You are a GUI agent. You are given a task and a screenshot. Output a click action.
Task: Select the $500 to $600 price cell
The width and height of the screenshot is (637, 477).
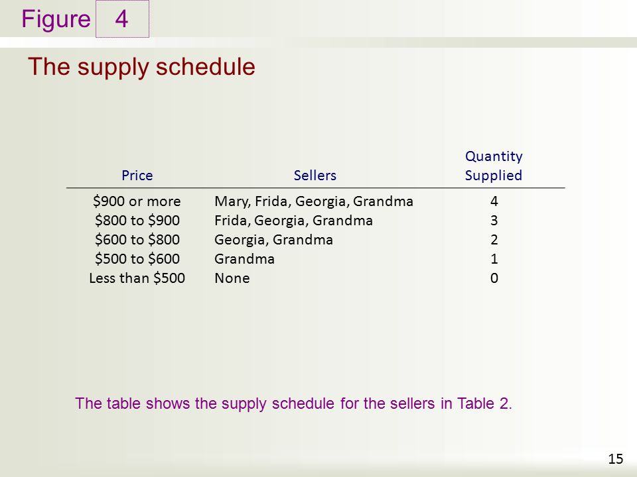(137, 258)
